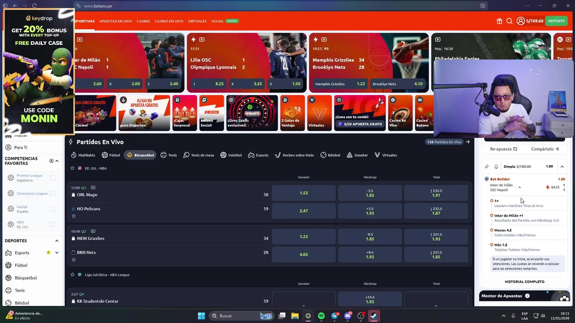Select MEM Grizzlies handicap -9.5 at 1.85
575x323 pixels.
(x=370, y=236)
